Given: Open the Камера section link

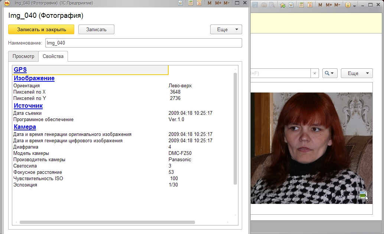Looking at the screenshot, I should point(25,127).
